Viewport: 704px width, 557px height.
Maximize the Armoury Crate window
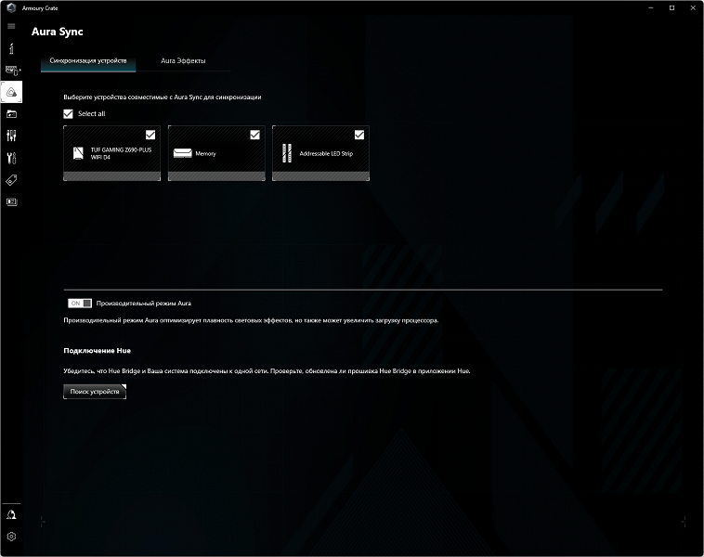(671, 7)
